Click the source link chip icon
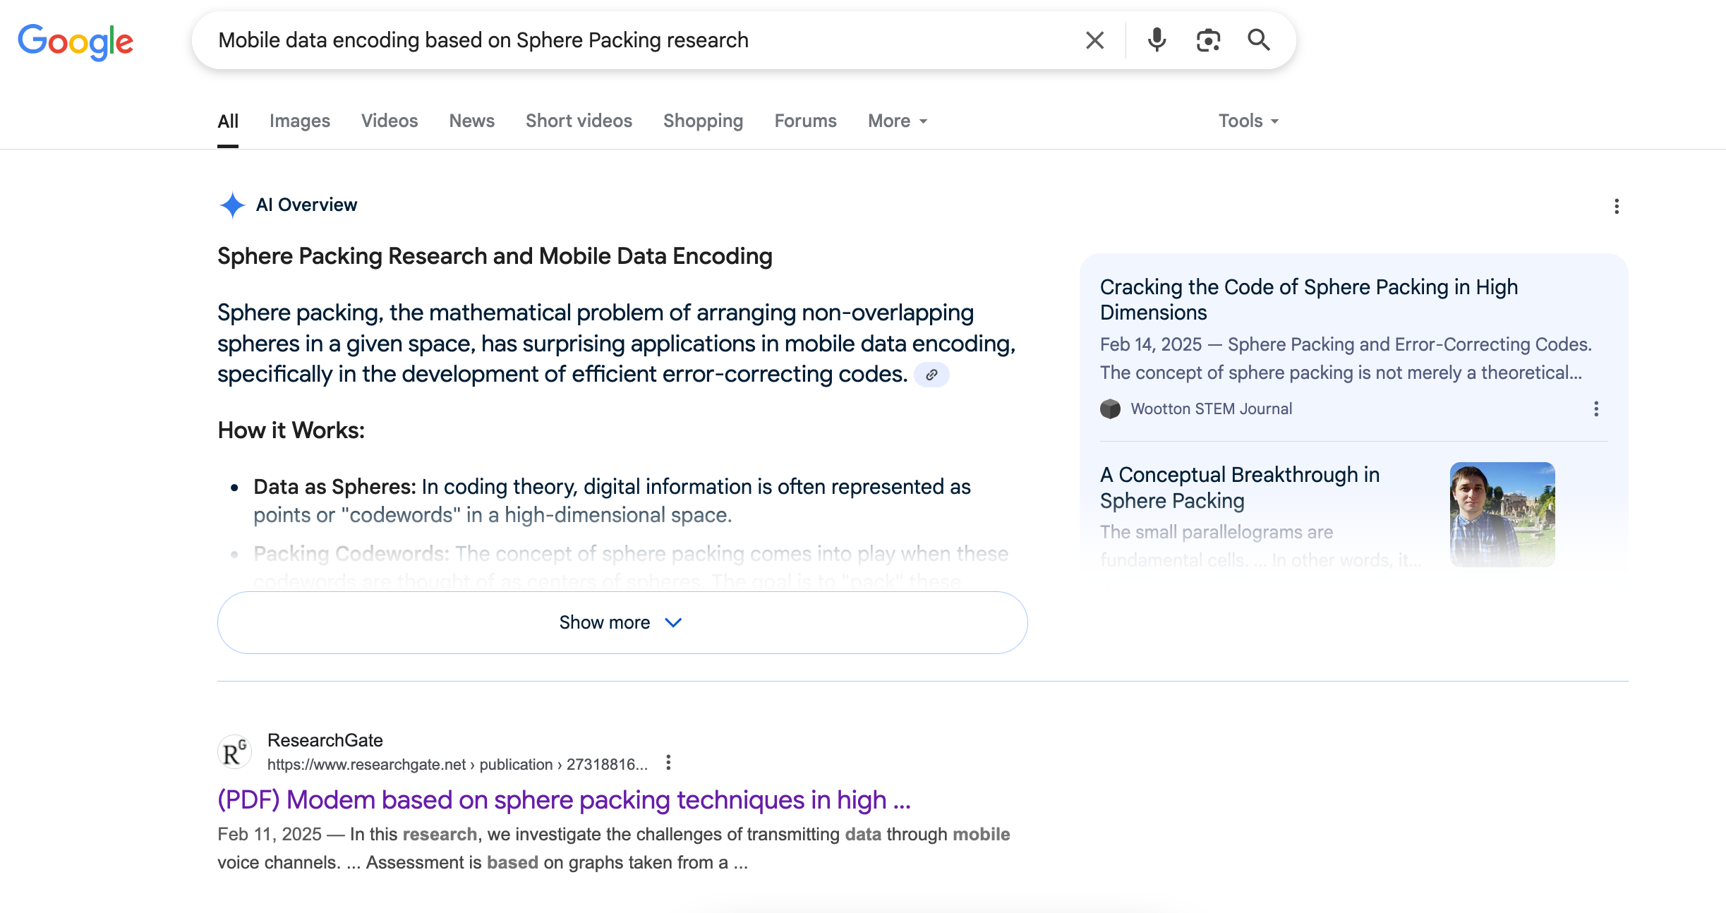 931,375
